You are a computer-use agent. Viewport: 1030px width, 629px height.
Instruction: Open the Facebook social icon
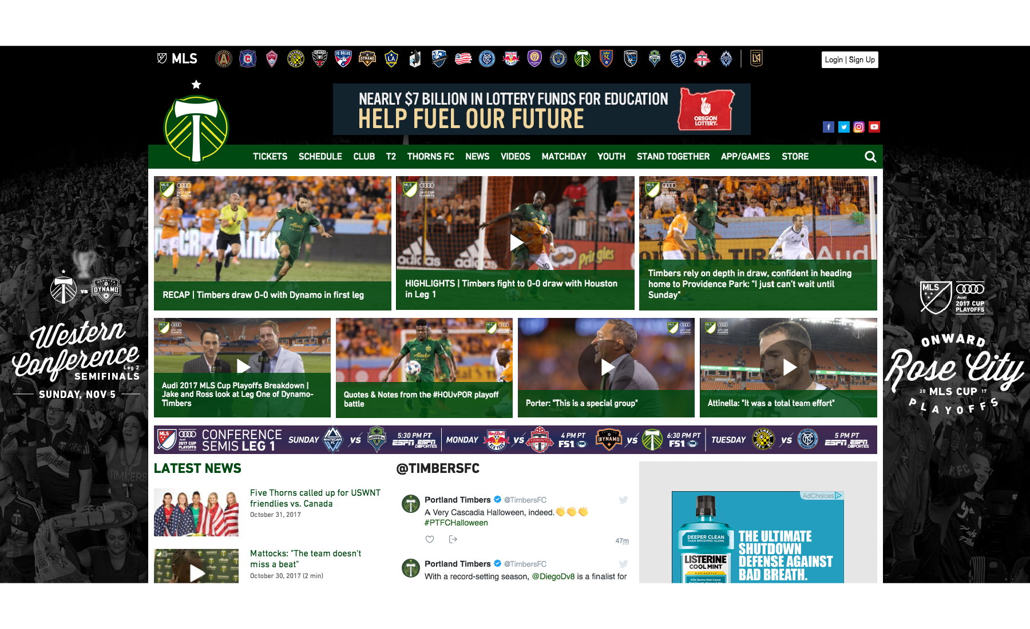click(x=828, y=127)
